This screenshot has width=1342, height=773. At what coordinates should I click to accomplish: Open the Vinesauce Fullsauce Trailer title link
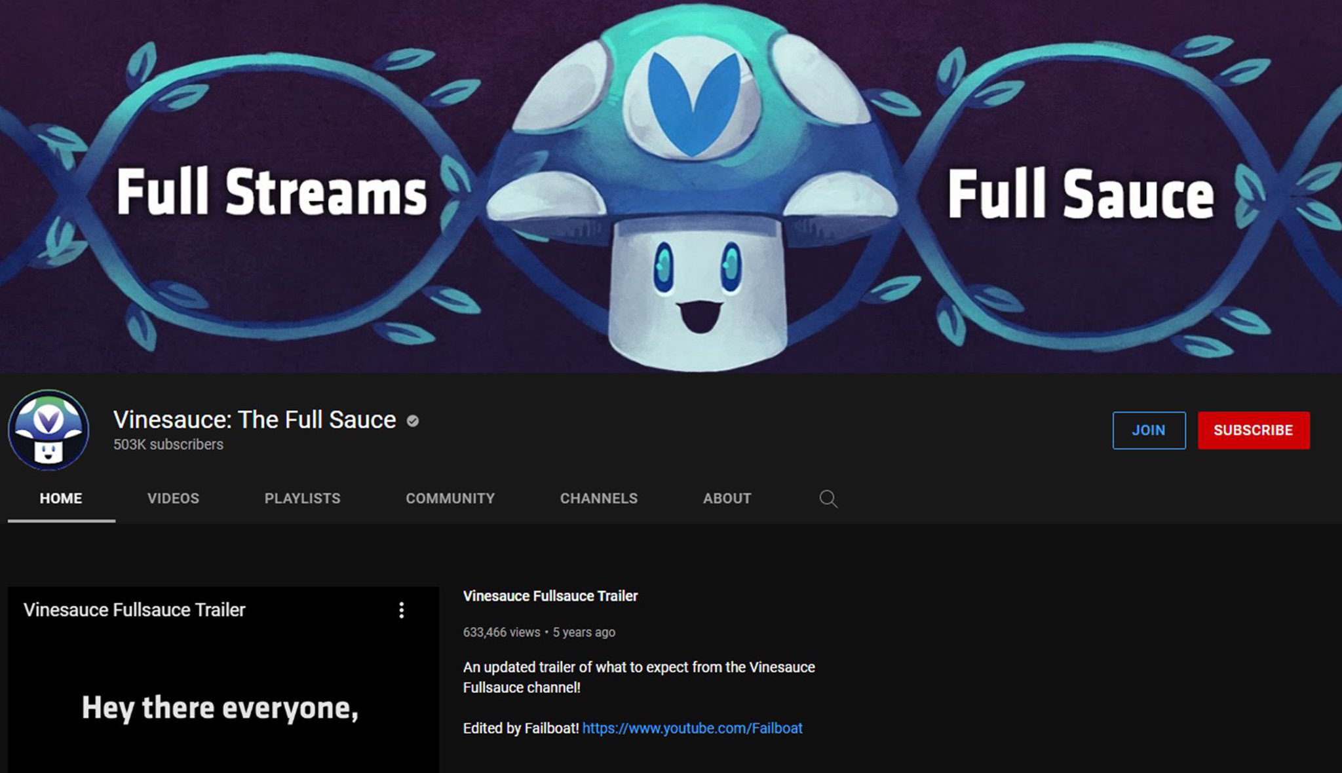point(550,596)
